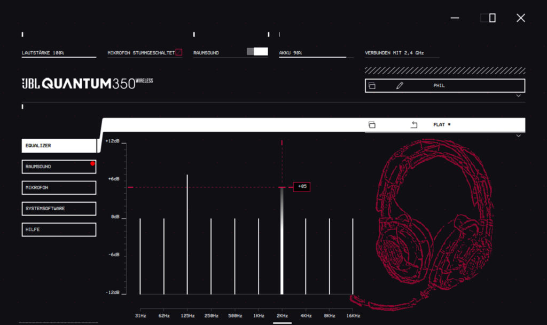This screenshot has width=547, height=325.
Task: Click the 1KHz equalizer band slider
Action: [259, 256]
